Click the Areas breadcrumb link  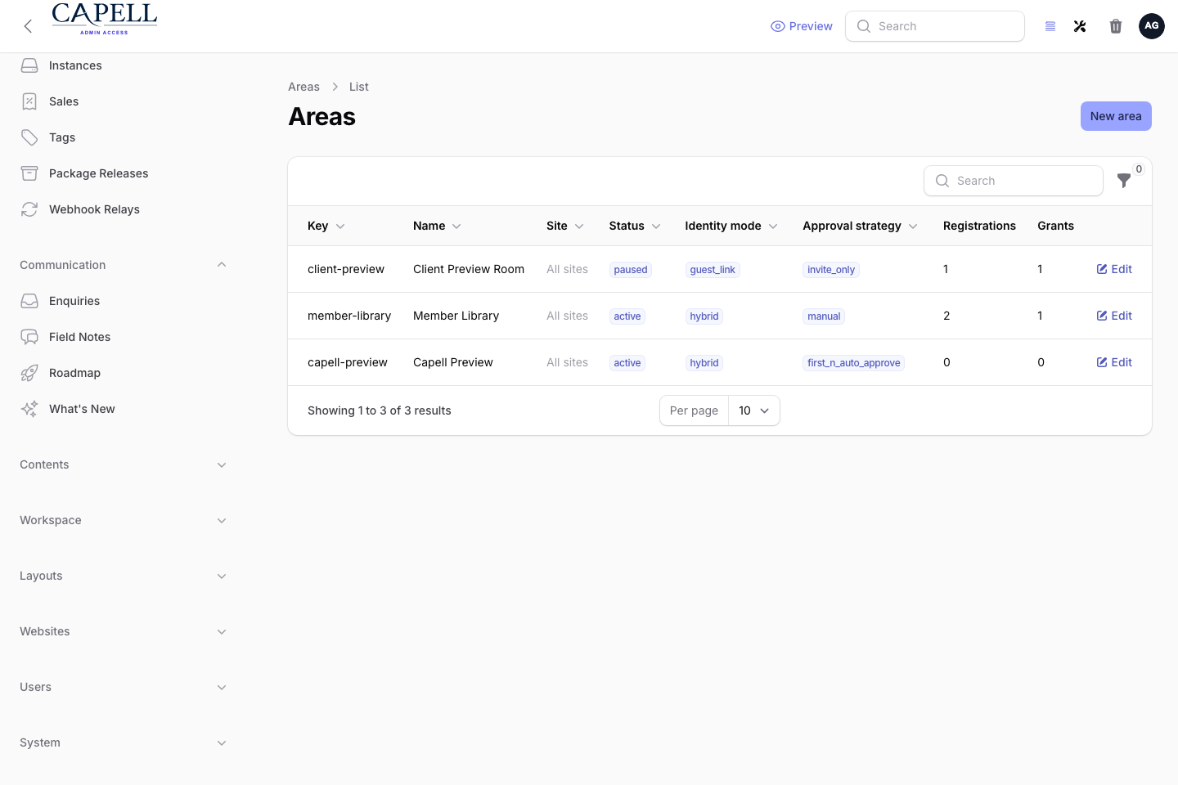click(303, 87)
